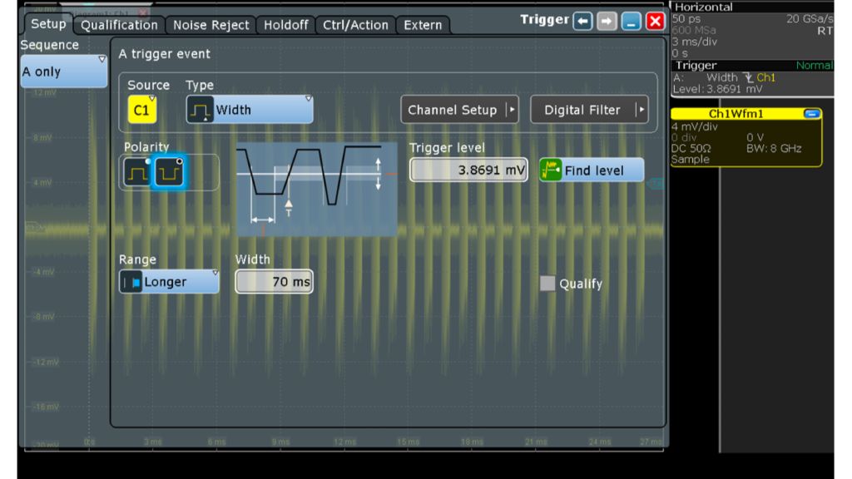The width and height of the screenshot is (852, 479).
Task: Open the Noise Reject tab
Action: click(211, 25)
